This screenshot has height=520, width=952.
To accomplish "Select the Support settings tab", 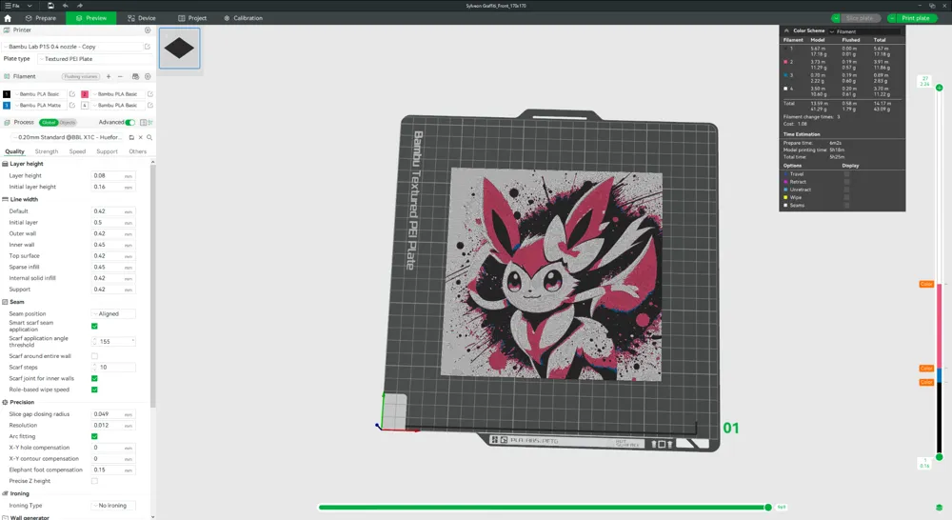I will [x=107, y=151].
